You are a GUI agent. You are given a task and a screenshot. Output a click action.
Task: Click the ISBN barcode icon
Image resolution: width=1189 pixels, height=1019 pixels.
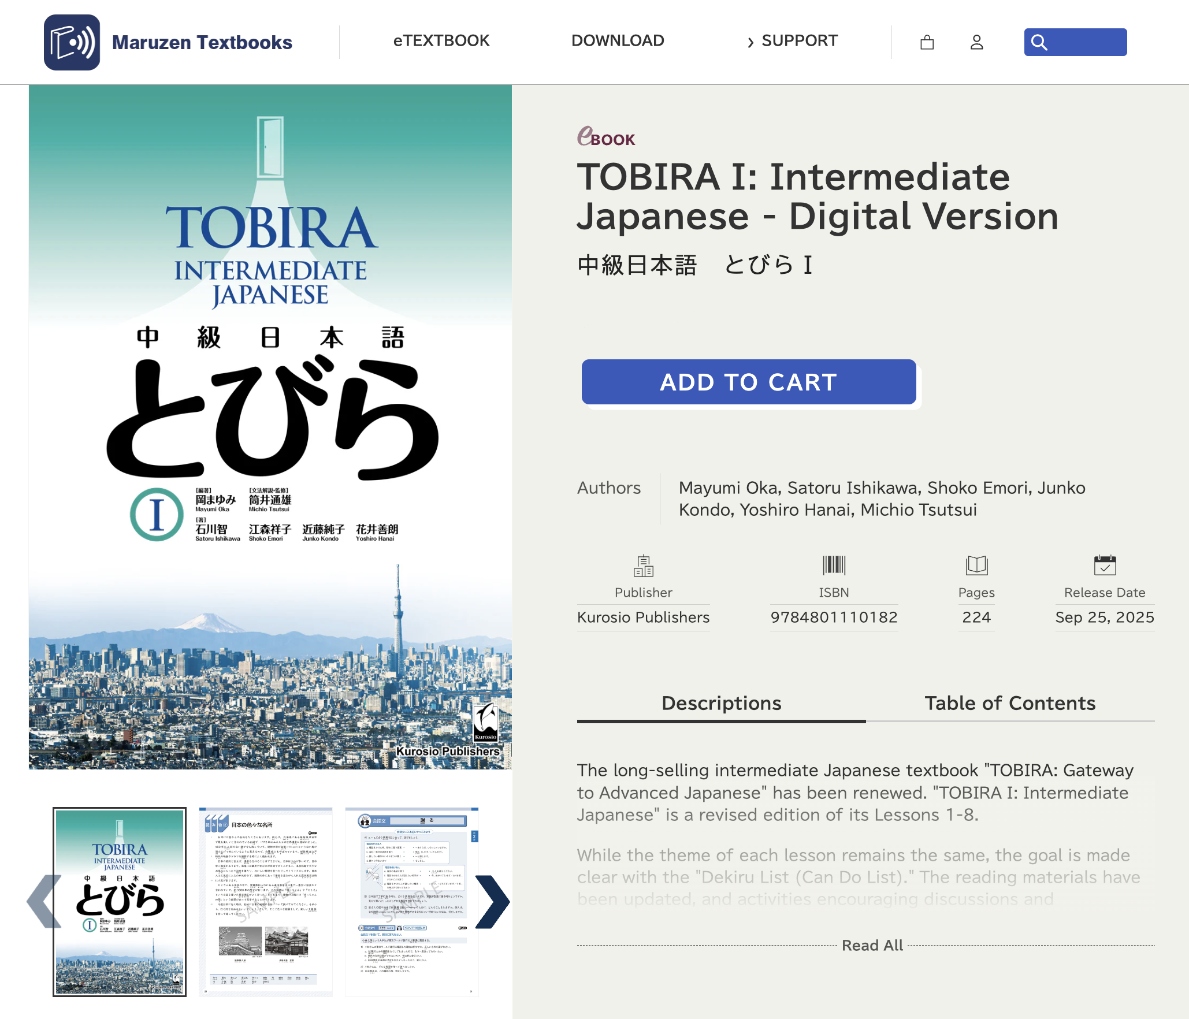coord(834,565)
